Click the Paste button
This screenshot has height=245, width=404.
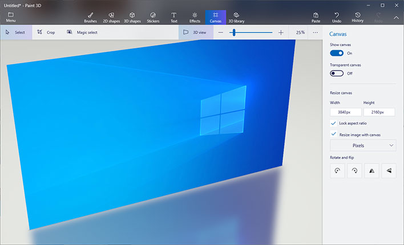[316, 18]
